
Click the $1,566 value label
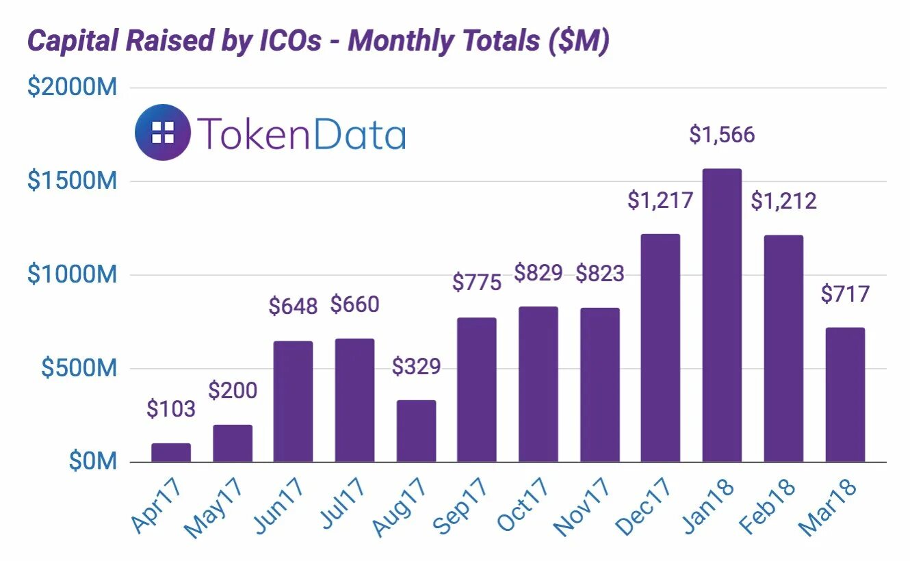[722, 135]
